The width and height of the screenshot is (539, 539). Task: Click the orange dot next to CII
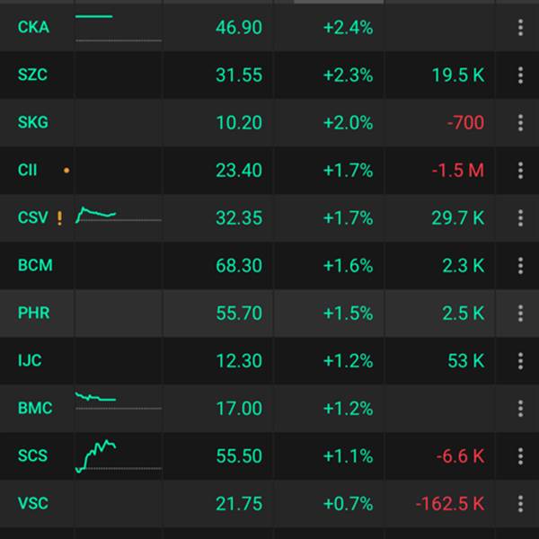click(66, 170)
